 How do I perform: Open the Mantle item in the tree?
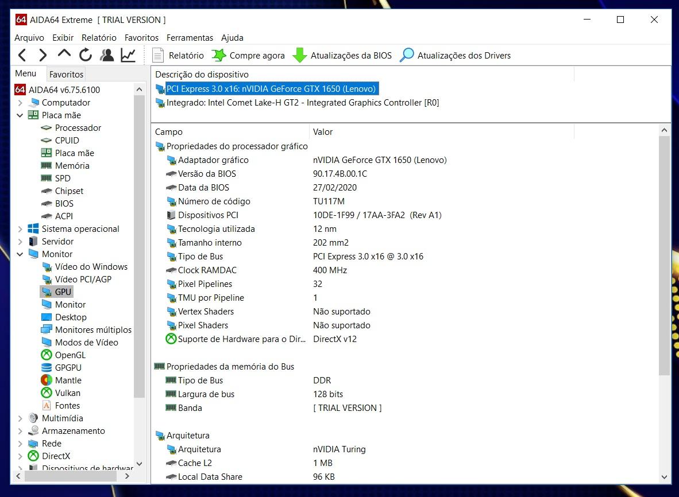(68, 380)
